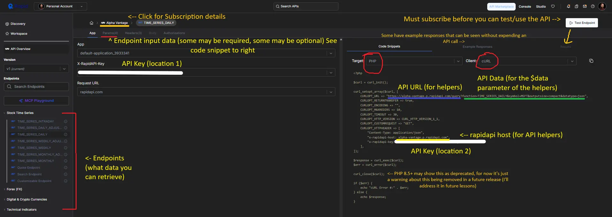Go to the RapidAPI logo home
The image size is (612, 217).
pos(18,6)
